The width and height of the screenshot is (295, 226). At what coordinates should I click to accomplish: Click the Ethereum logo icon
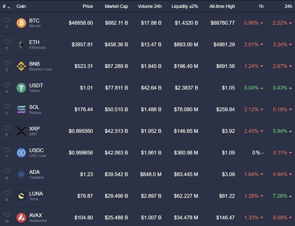[x=21, y=45]
